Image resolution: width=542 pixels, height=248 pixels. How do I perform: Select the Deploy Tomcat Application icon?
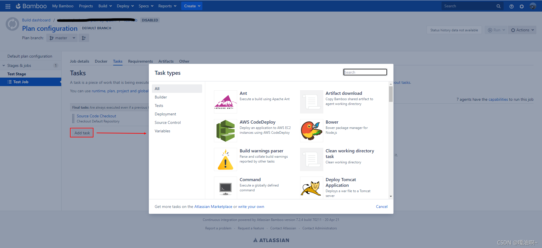(311, 188)
